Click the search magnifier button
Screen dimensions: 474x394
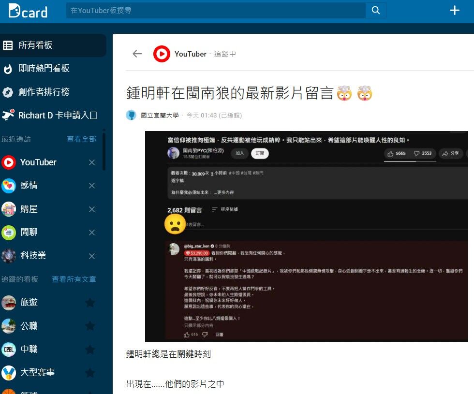tap(376, 10)
